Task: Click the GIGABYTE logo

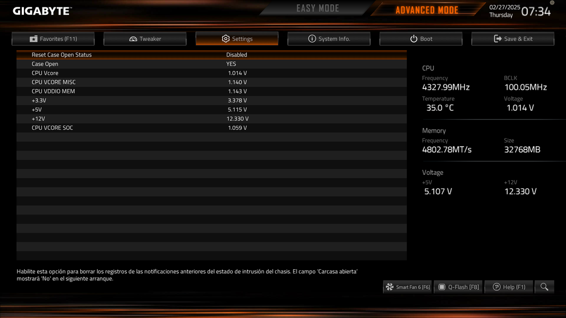Action: 42,11
